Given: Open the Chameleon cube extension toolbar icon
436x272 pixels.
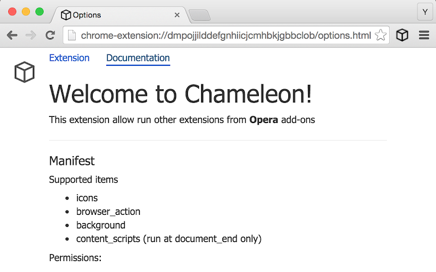Looking at the screenshot, I should click(402, 35).
